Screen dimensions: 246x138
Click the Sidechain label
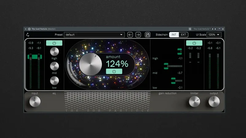[162, 35]
